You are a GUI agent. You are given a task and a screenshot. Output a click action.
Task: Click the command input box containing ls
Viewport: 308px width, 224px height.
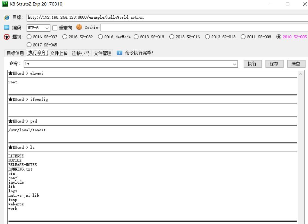tap(131, 64)
